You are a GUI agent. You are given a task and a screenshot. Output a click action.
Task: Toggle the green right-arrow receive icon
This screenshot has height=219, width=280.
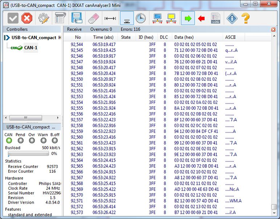[188, 18]
